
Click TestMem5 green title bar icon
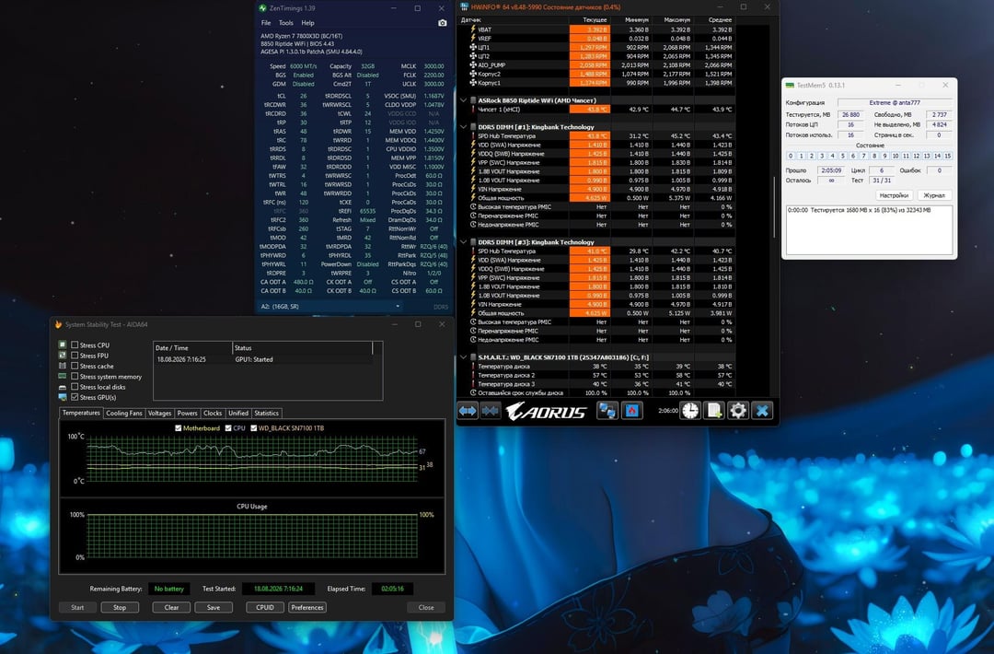pyautogui.click(x=790, y=85)
